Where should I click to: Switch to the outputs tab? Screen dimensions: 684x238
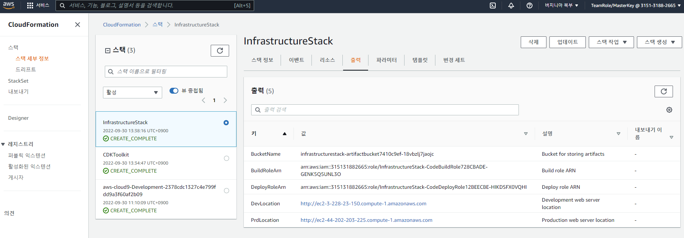pyautogui.click(x=356, y=60)
